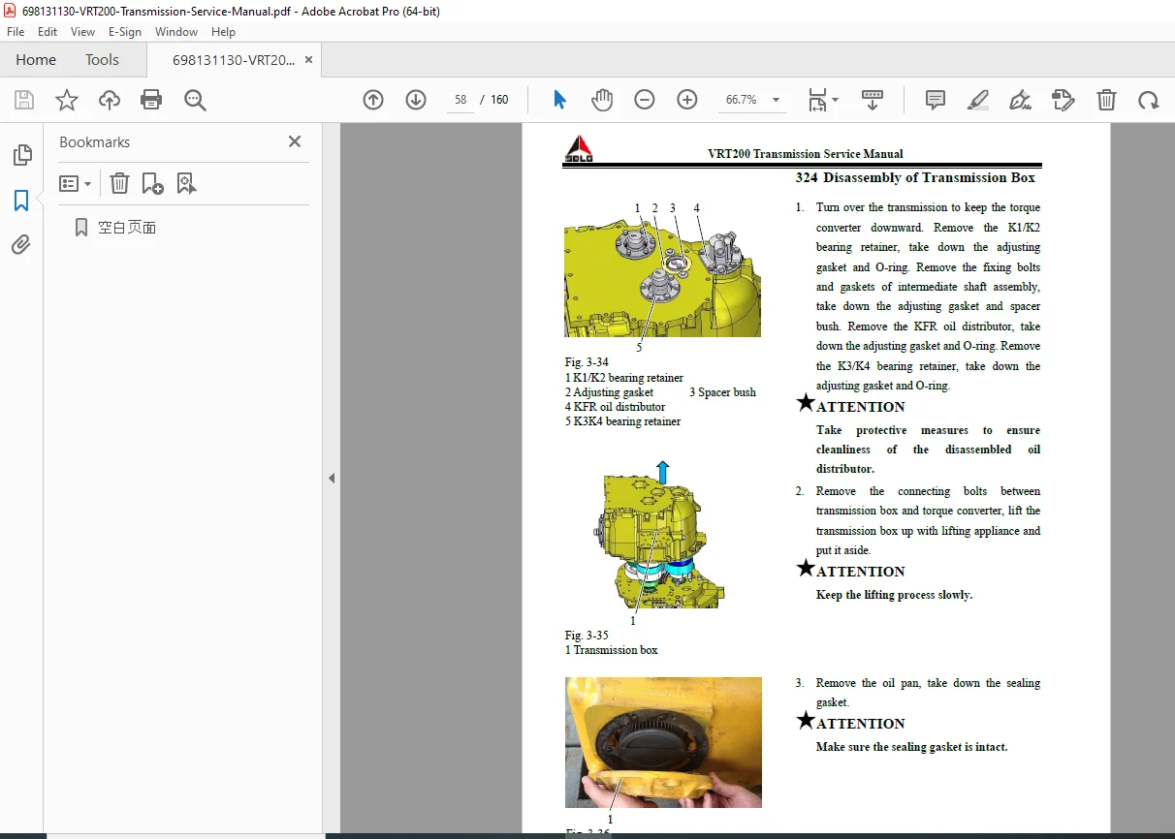Zoom in with the plus button
1175x839 pixels.
687,100
